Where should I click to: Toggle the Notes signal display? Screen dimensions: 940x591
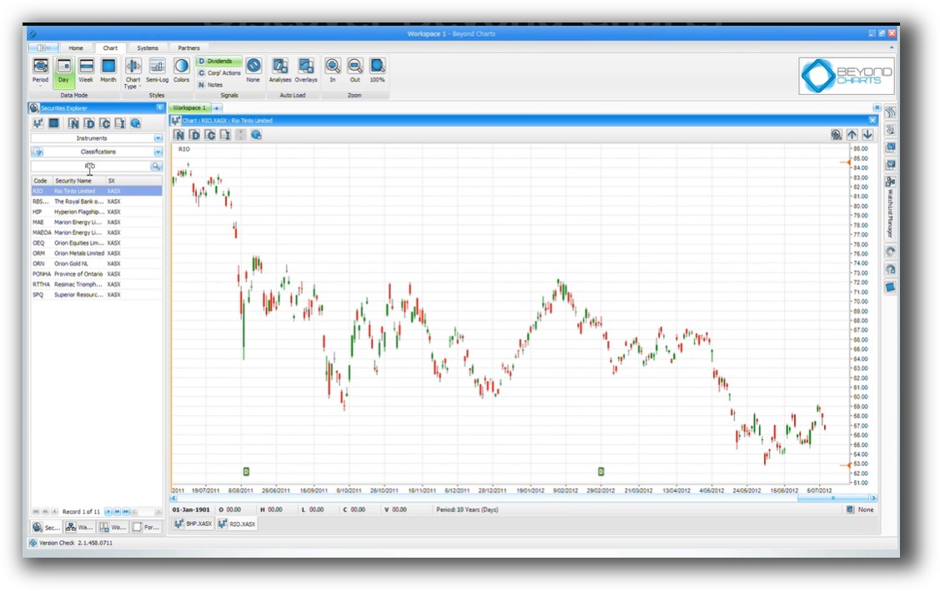coord(213,83)
